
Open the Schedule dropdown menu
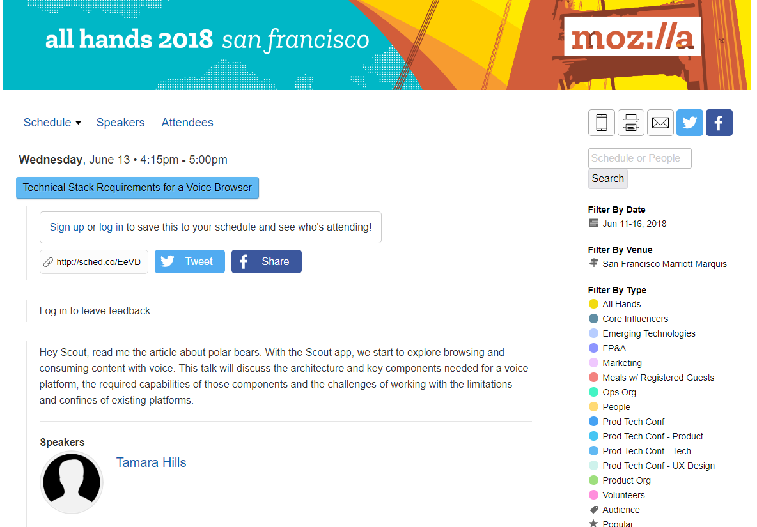click(x=52, y=123)
